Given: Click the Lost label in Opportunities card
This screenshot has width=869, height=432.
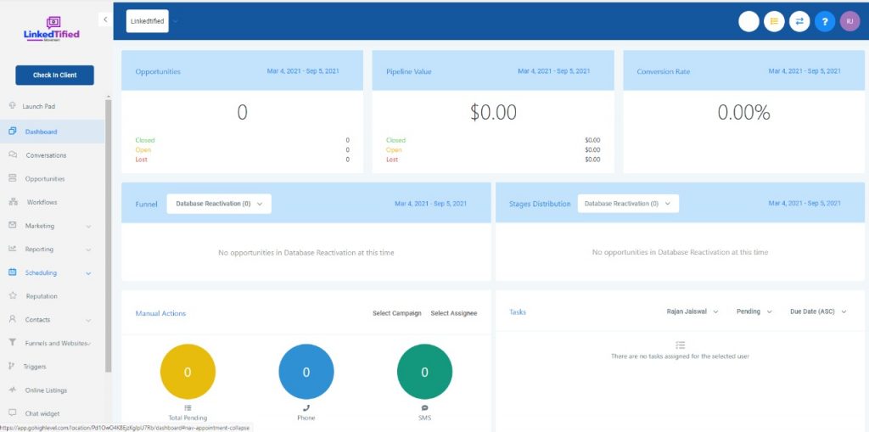Looking at the screenshot, I should pyautogui.click(x=142, y=160).
